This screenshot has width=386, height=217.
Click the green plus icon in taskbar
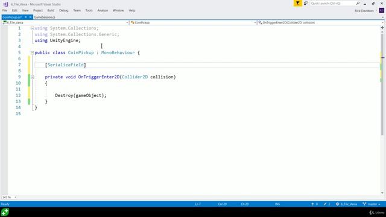click(x=5, y=212)
